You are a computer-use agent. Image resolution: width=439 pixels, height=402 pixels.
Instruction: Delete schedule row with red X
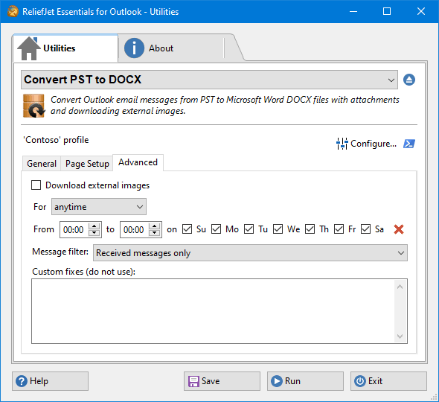(x=399, y=229)
